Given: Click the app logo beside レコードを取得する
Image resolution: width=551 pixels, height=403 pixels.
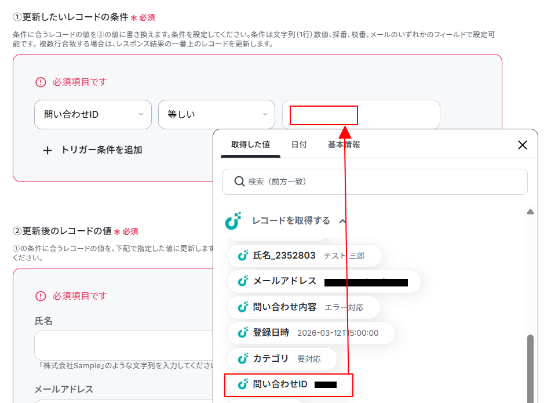Looking at the screenshot, I should tap(233, 221).
